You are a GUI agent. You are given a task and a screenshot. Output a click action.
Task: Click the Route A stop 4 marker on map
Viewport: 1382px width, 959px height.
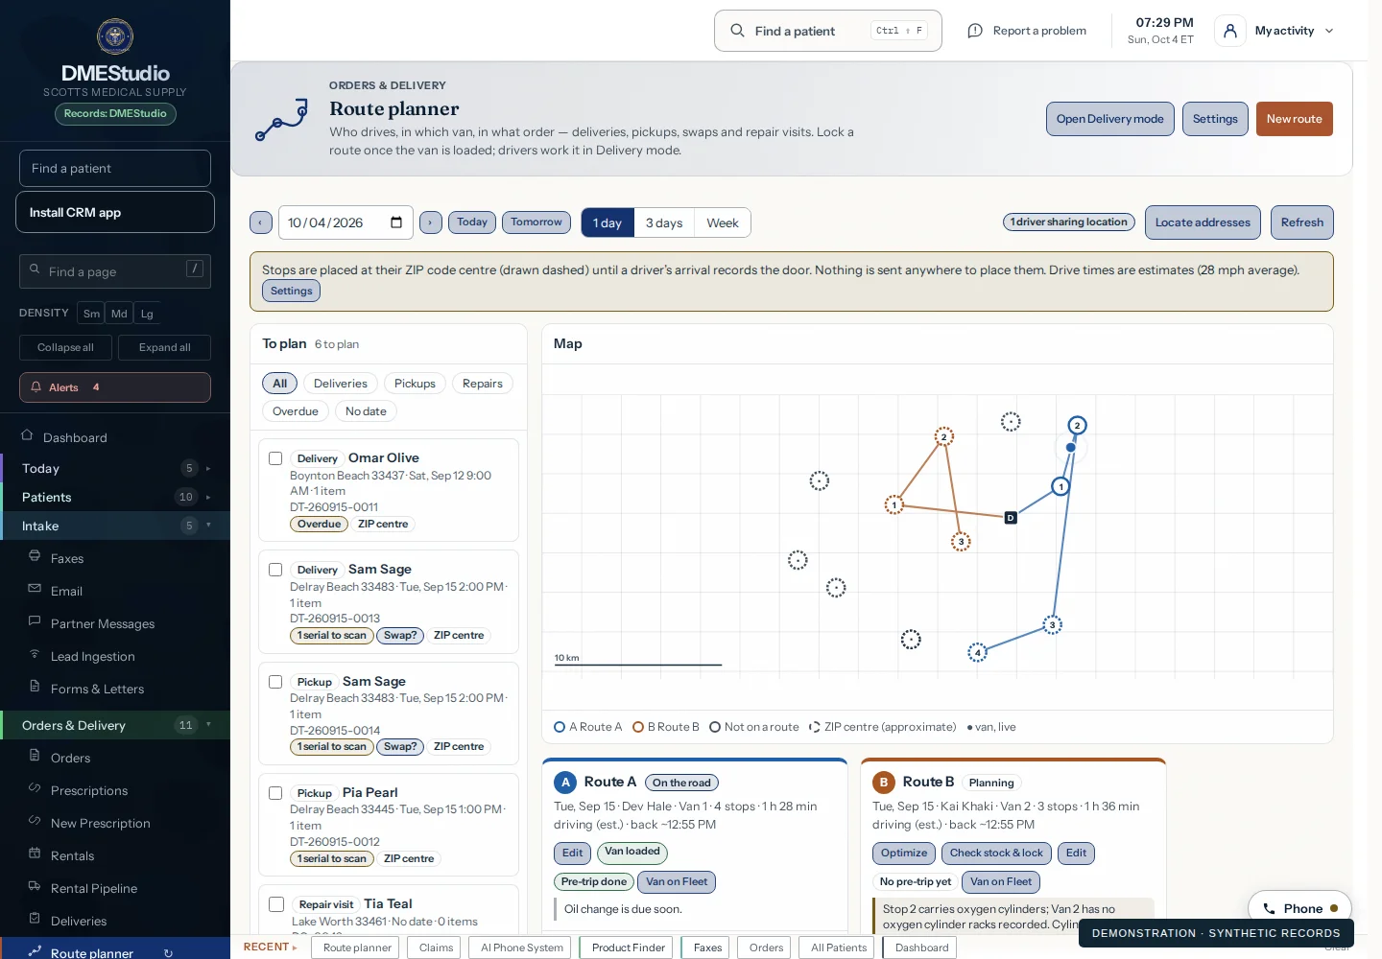coord(977,653)
